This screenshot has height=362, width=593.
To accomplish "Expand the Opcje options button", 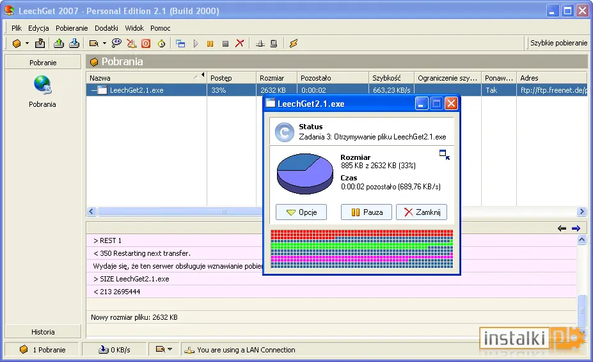I will click(301, 212).
